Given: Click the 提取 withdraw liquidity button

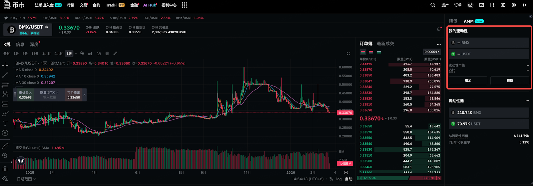Looking at the screenshot, I should pyautogui.click(x=510, y=81).
